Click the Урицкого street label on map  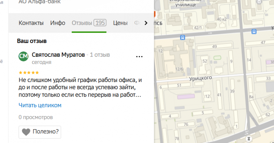pyautogui.click(x=201, y=78)
